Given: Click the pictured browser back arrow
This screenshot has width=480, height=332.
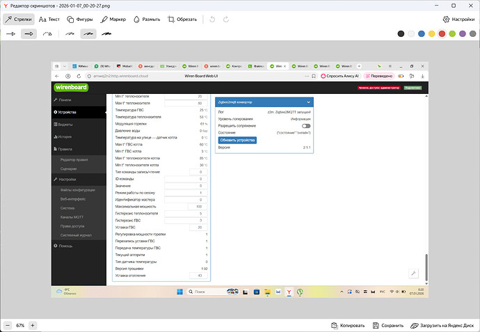Looking at the screenshot, I should pos(57,76).
